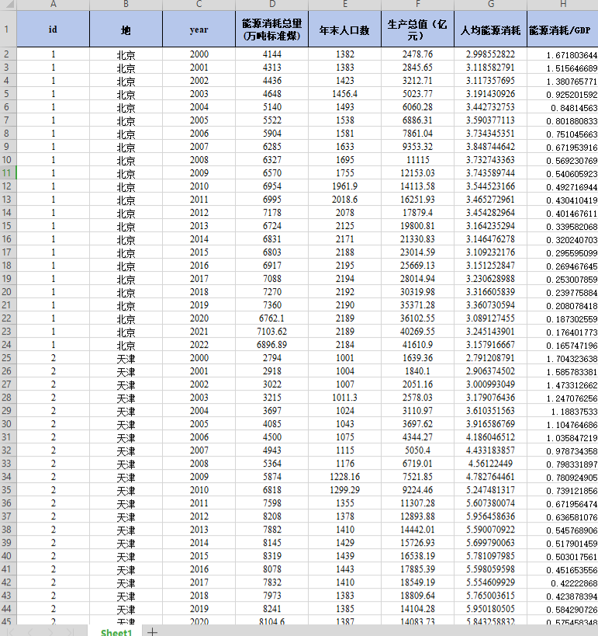Screen dimensions: 598x636
Task: Select the population cell 1961.9
Action: (345, 186)
